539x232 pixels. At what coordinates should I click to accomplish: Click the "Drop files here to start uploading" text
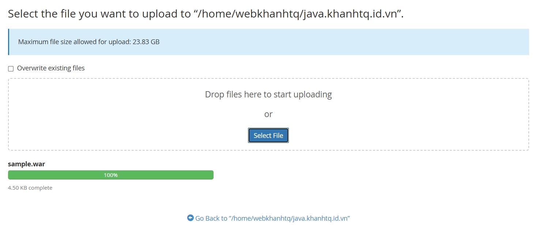268,94
